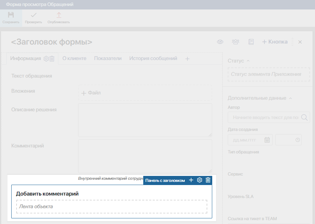Select the Лента объекта widget placeholder
The width and height of the screenshot is (315, 224).
tap(112, 206)
